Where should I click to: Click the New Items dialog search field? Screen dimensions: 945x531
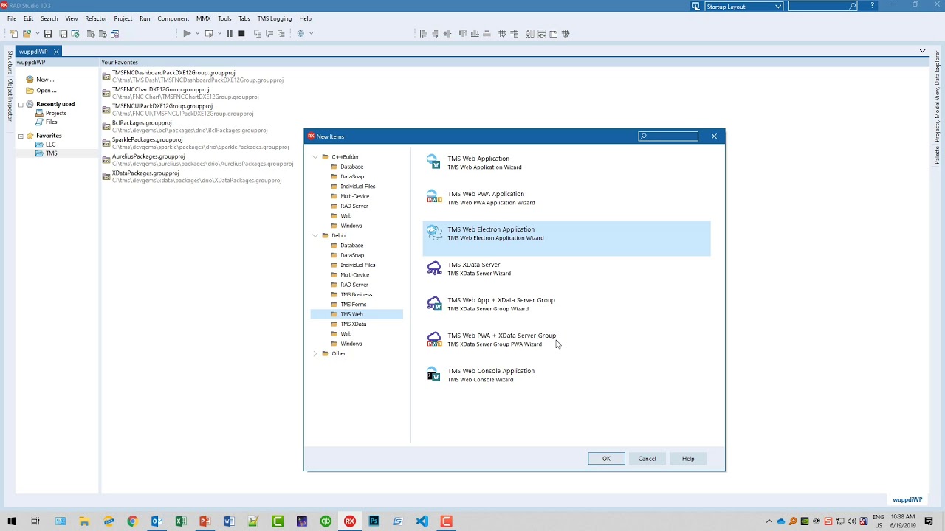pyautogui.click(x=668, y=136)
